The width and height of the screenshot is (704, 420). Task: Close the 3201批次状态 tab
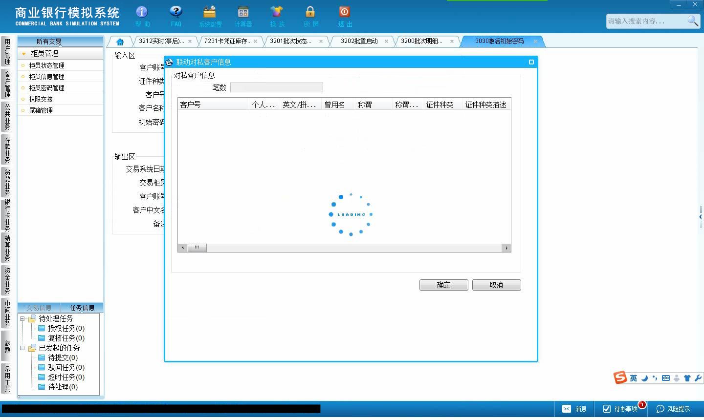click(321, 42)
